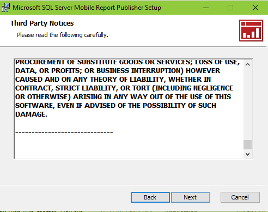Click the scrollbar up arrow
This screenshot has height=212, width=268.
coord(247,64)
